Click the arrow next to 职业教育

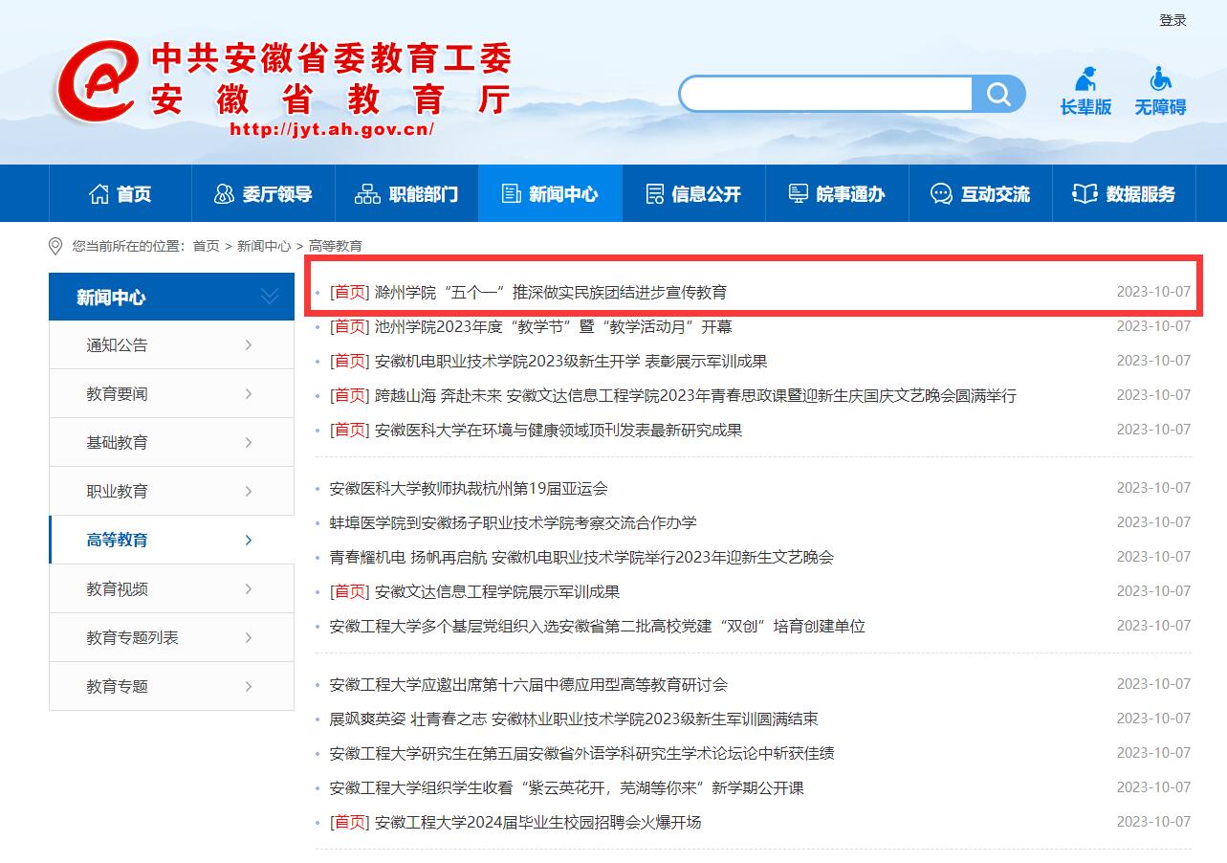[249, 491]
